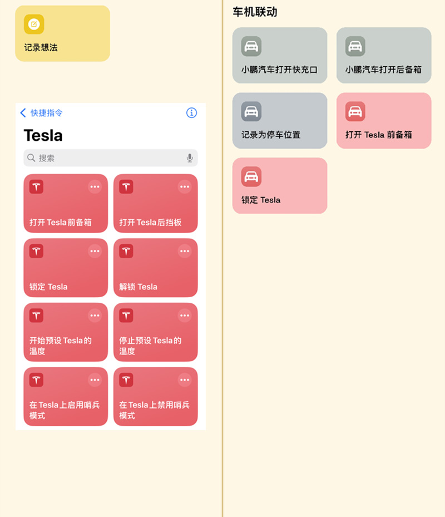Click car icon on 小鹏汽车打开后备箱
The height and width of the screenshot is (517, 445).
point(355,46)
